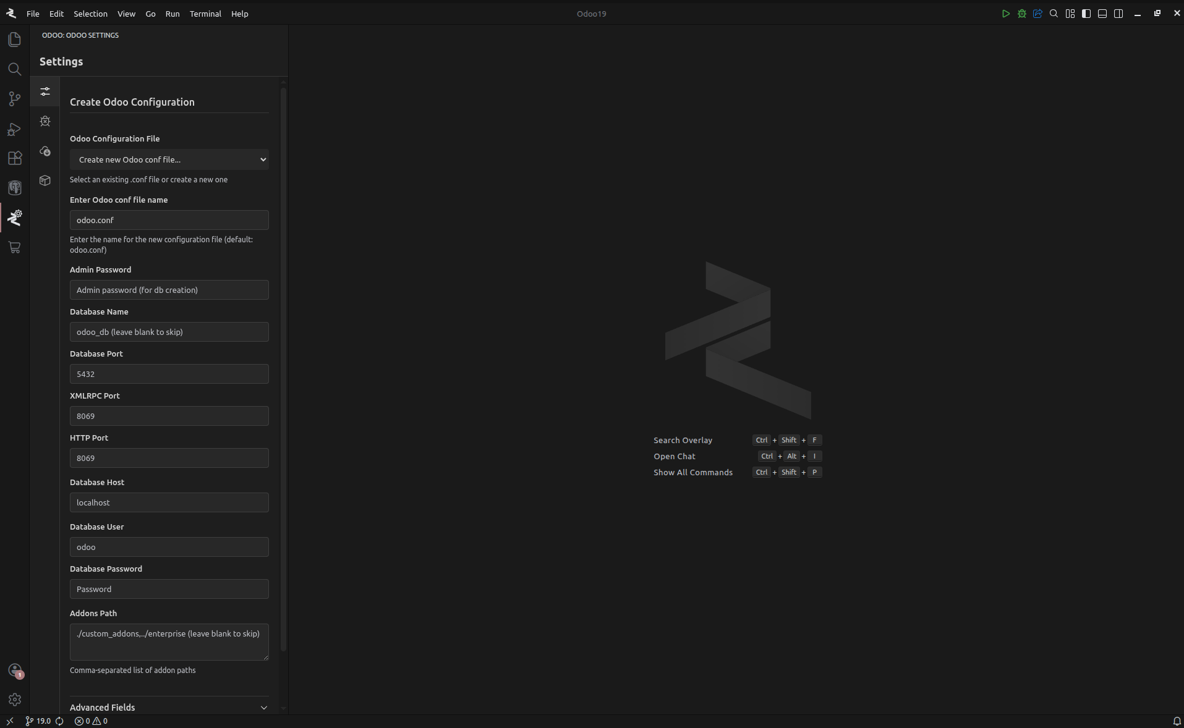Screen dimensions: 1184x728
Task: Click the search magnifier in title bar
Action: 1054,14
